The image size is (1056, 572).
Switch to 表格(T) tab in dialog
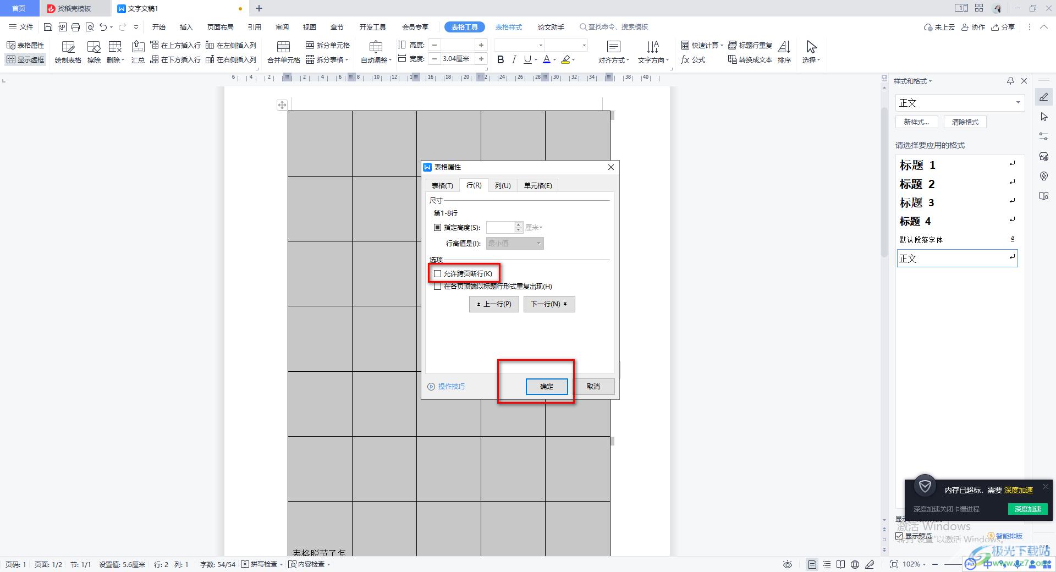click(442, 185)
